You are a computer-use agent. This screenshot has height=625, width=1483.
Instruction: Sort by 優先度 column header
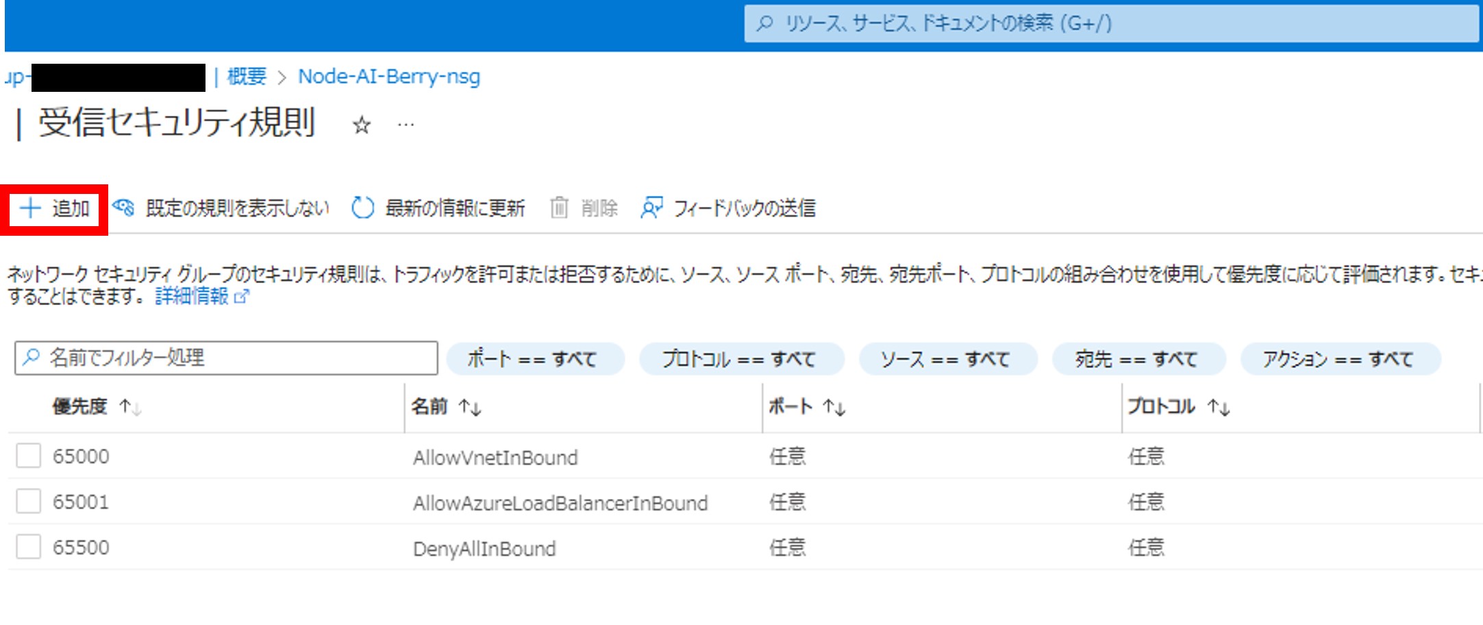[x=97, y=407]
